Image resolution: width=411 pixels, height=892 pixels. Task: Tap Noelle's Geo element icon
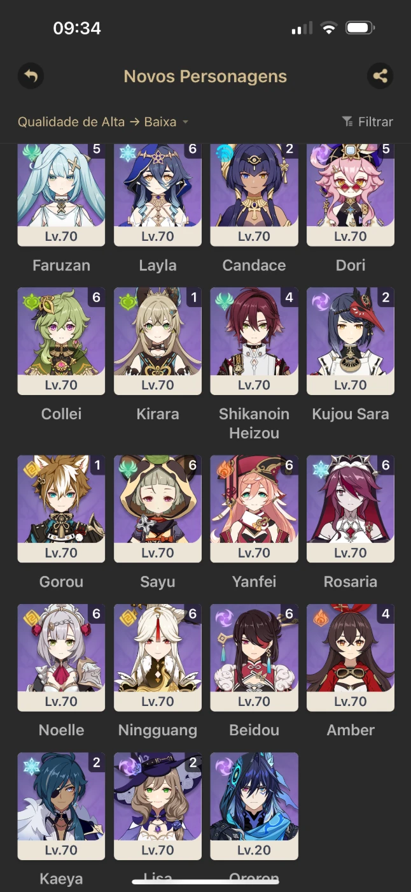tap(31, 618)
